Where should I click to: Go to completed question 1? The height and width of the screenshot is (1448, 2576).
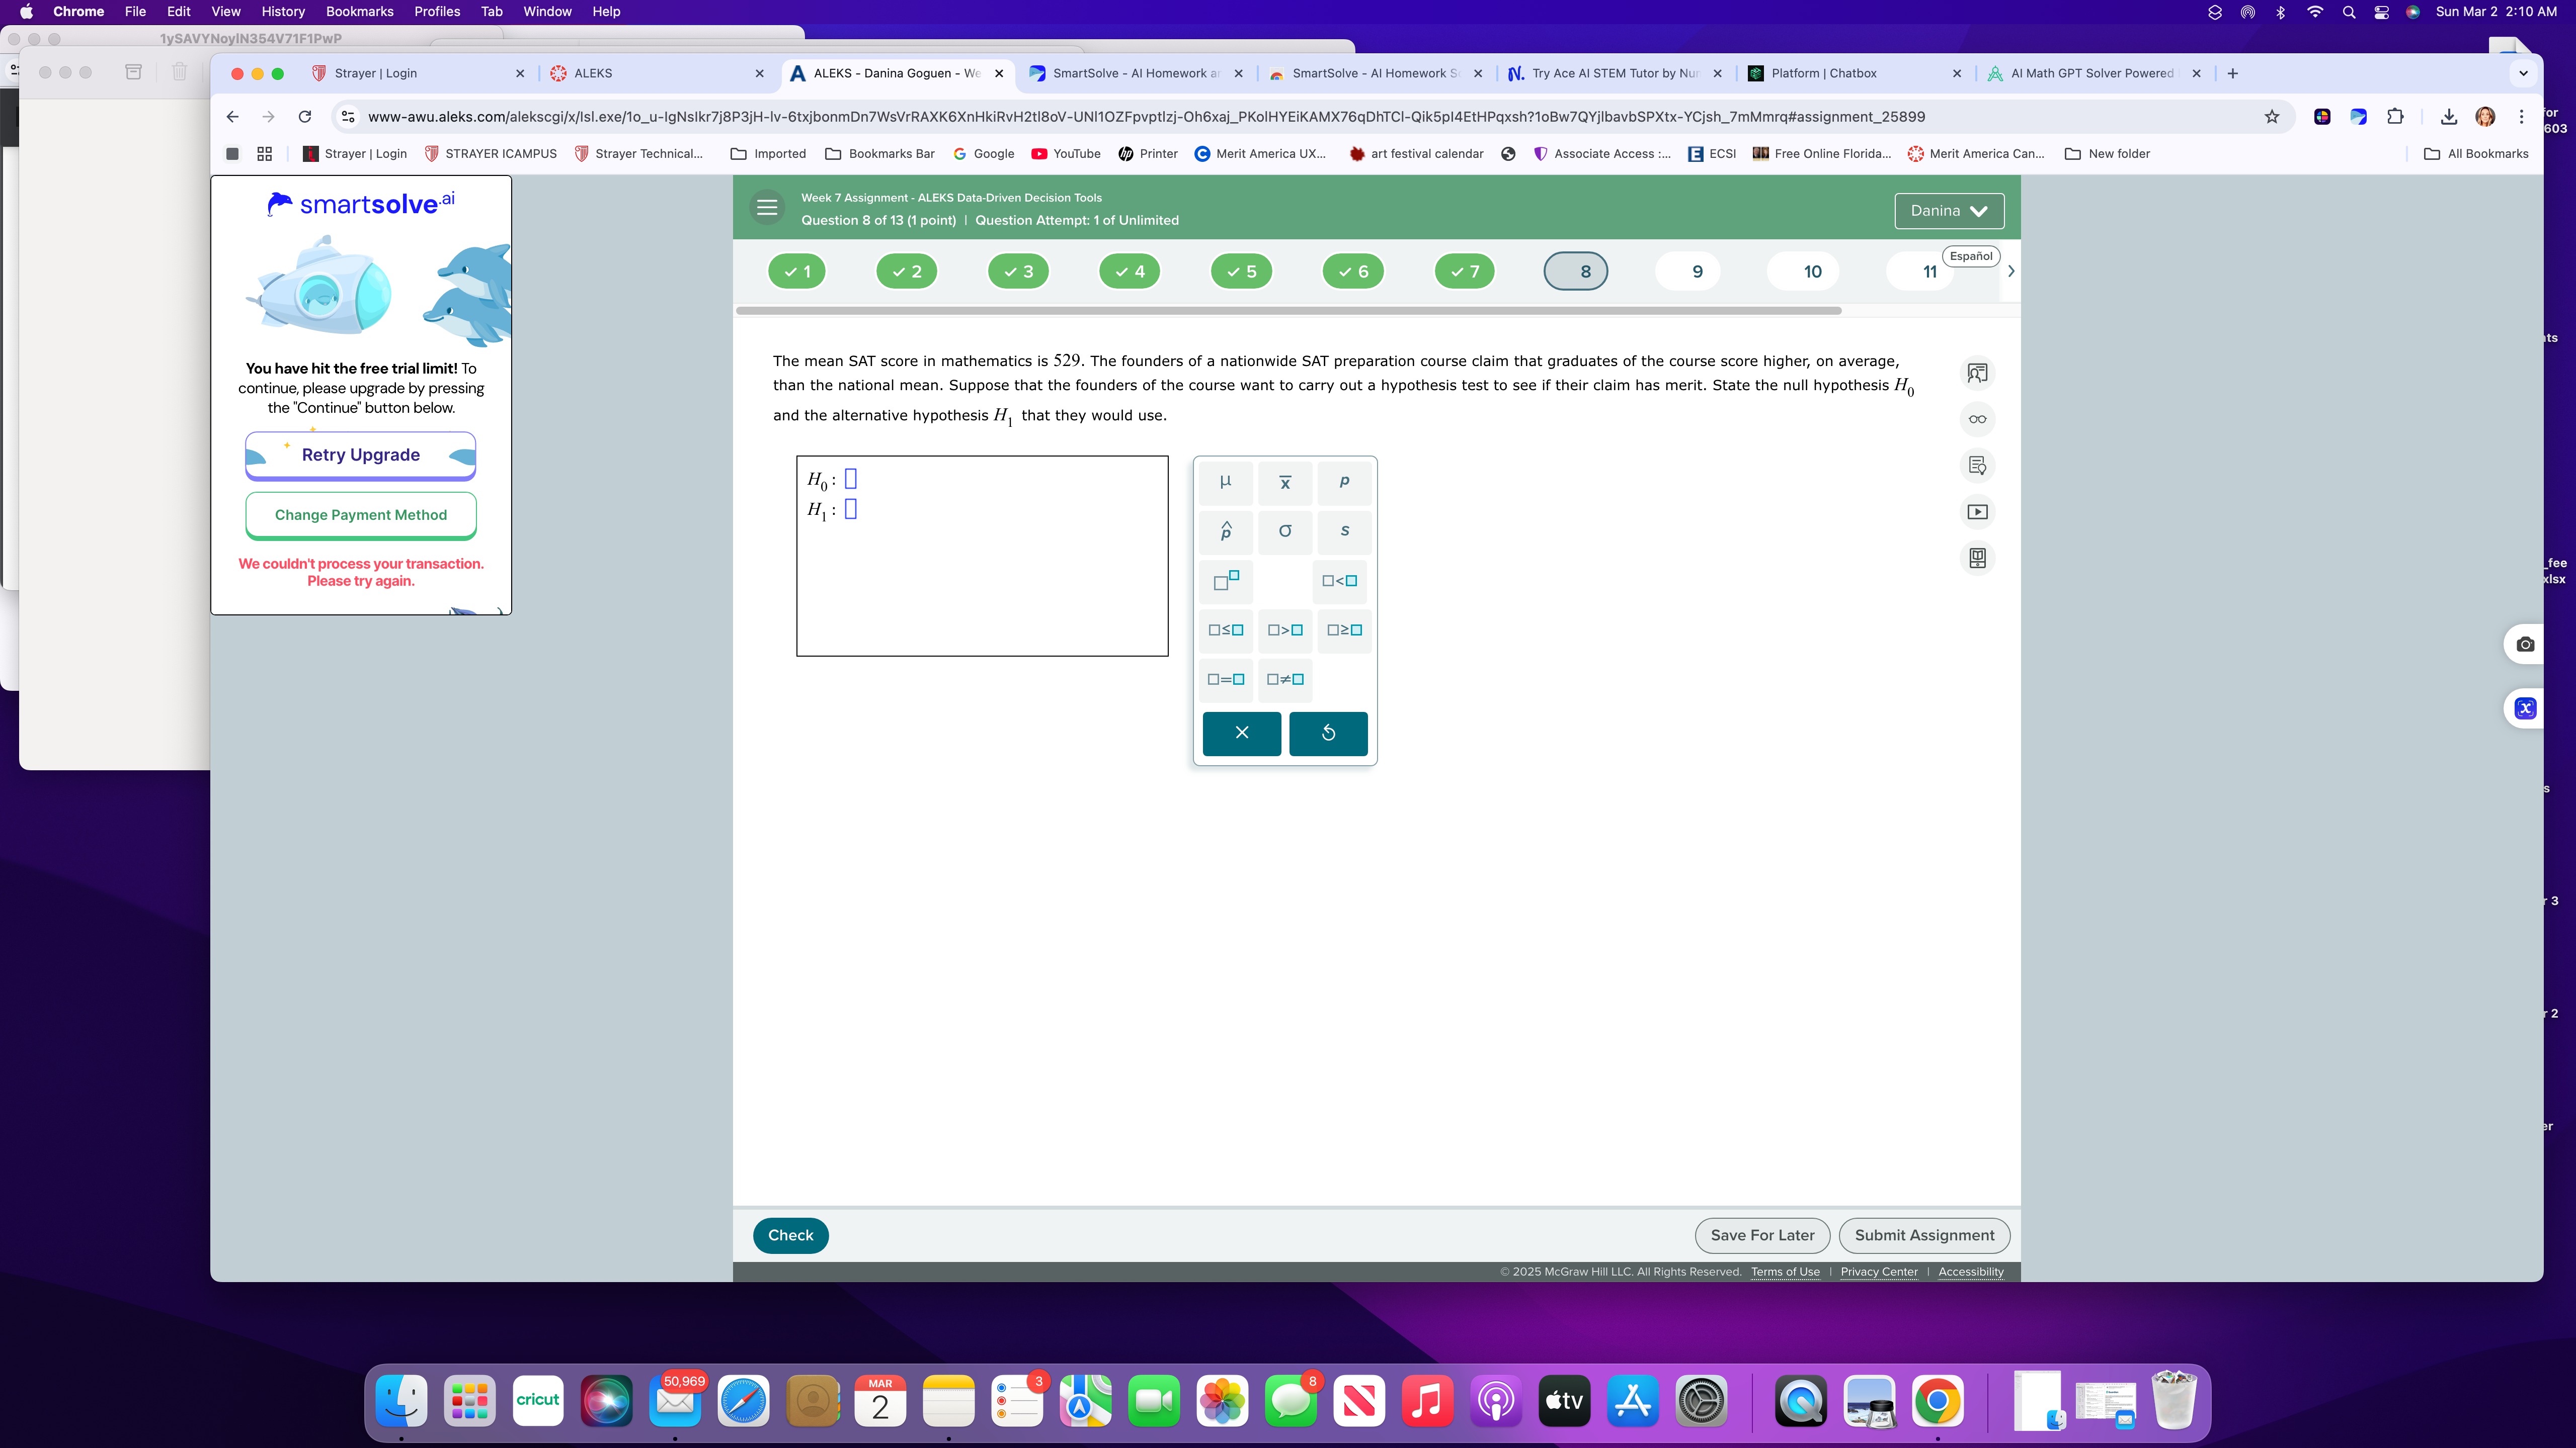[x=797, y=272]
